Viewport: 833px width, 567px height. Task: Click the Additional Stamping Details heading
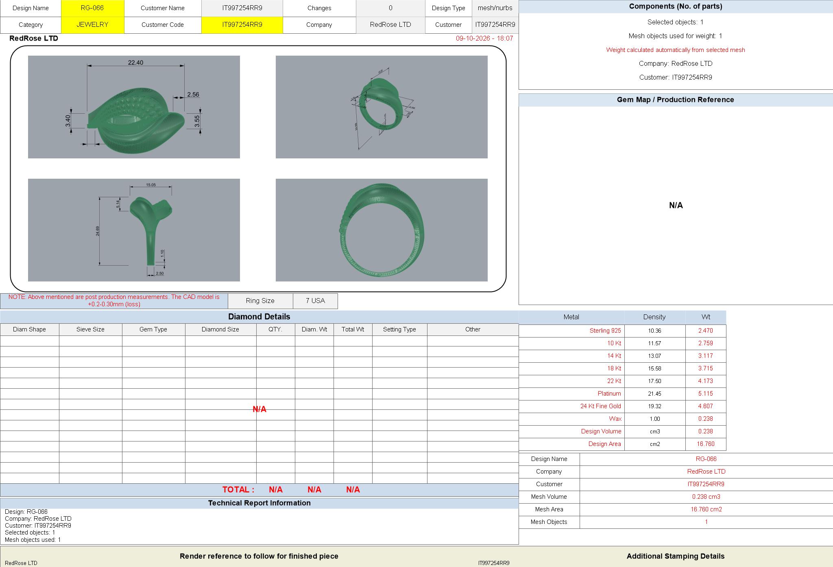[676, 556]
